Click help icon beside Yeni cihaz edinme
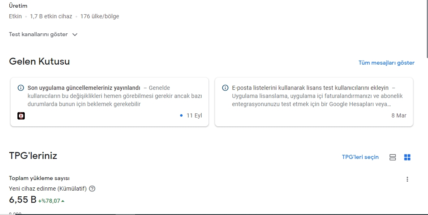Image resolution: width=428 pixels, height=215 pixels. click(92, 189)
